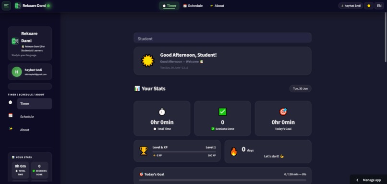Image resolution: width=387 pixels, height=184 pixels.
Task: Switch to the Schedule tab in top navigation
Action: point(193,6)
